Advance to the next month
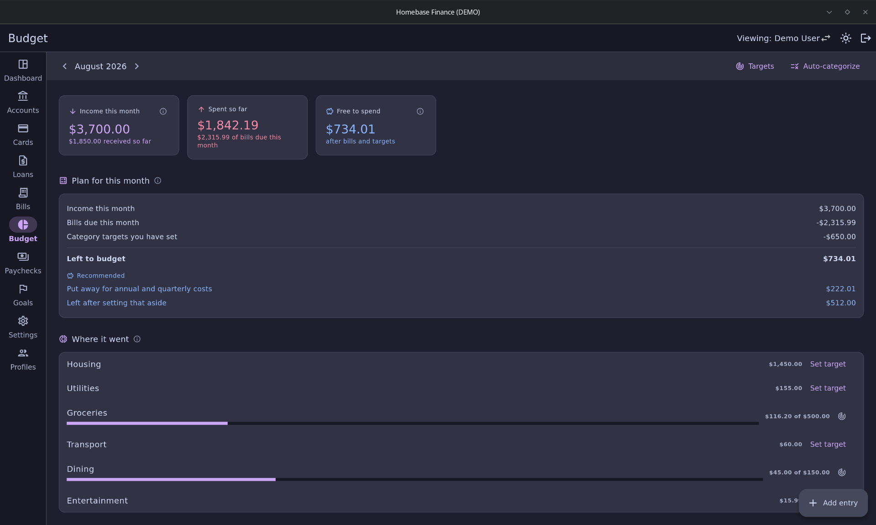The height and width of the screenshot is (525, 876). tap(137, 67)
